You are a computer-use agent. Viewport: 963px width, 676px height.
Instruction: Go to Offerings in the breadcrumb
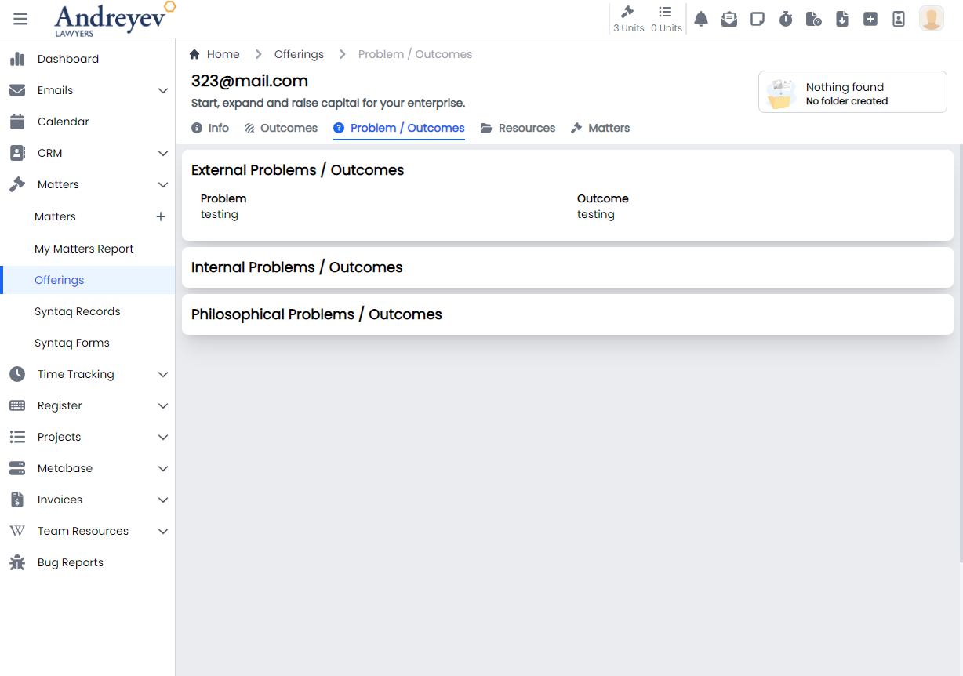[x=299, y=54]
